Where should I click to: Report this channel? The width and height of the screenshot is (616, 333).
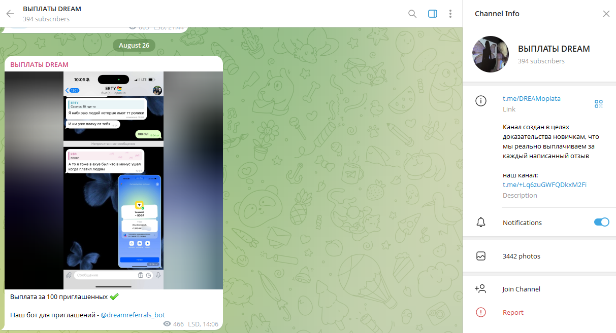pos(513,312)
